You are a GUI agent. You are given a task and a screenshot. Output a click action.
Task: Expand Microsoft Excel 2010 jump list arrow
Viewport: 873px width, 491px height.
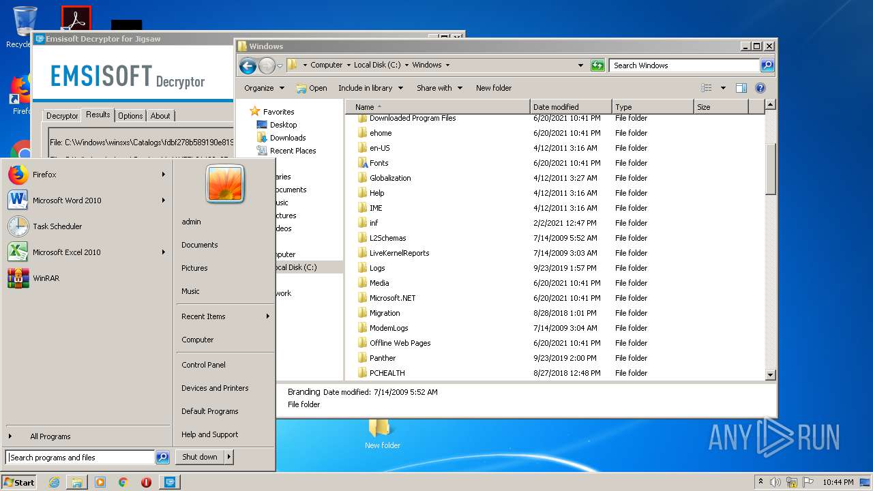pyautogui.click(x=163, y=252)
